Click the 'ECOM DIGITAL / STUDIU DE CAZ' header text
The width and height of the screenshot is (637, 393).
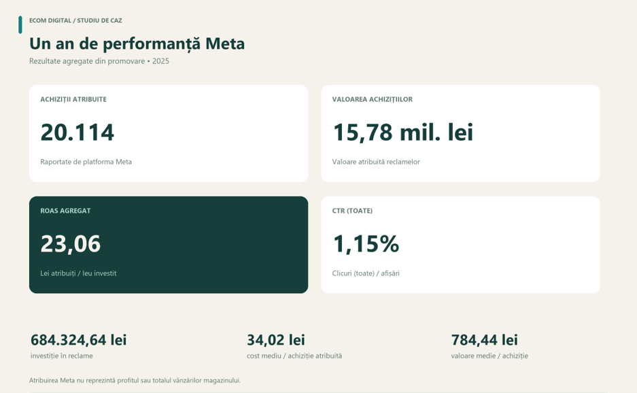75,20
